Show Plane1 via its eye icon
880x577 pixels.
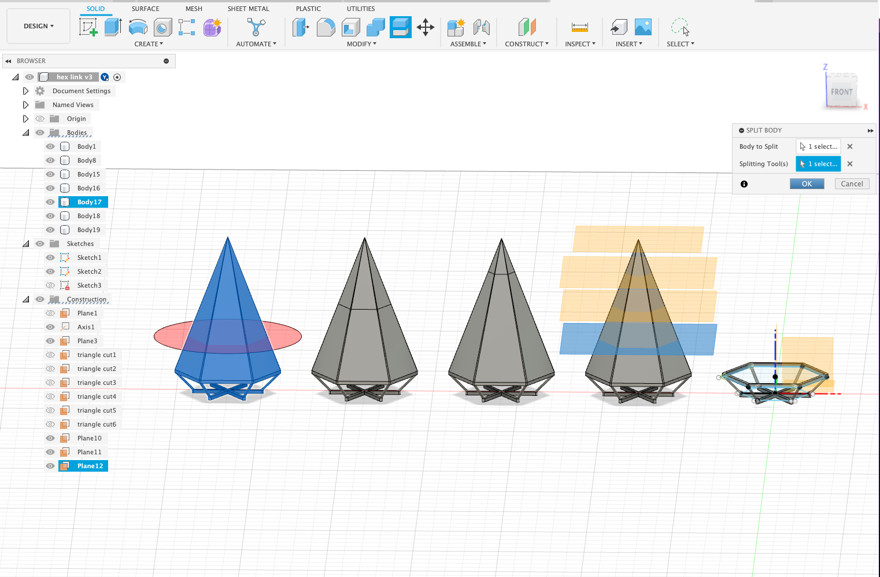[x=50, y=313]
